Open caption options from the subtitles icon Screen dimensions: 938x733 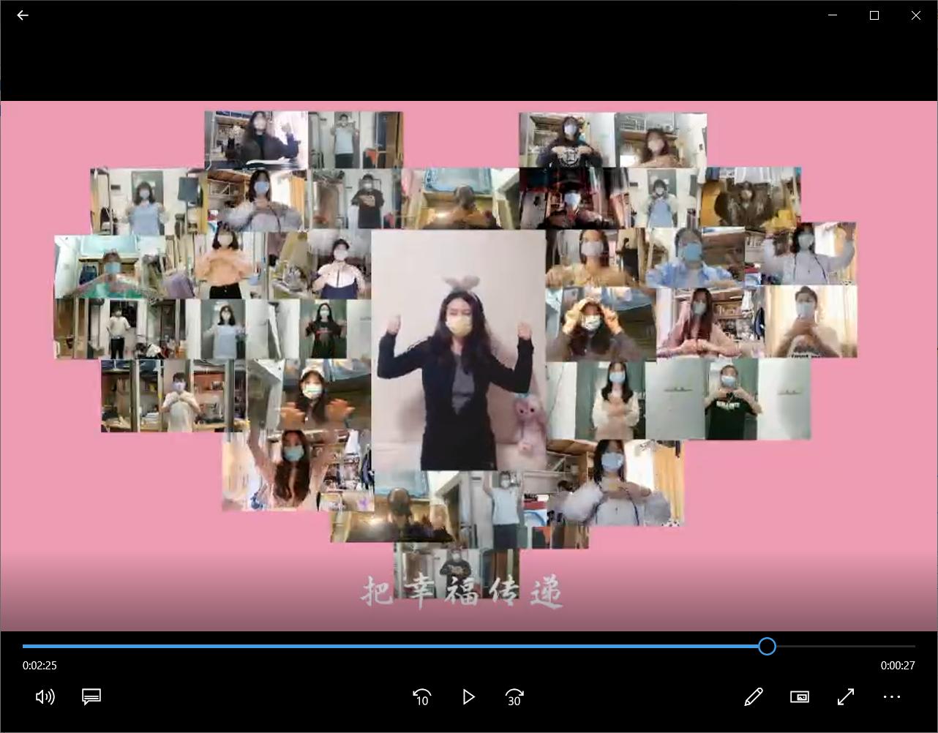coord(91,696)
